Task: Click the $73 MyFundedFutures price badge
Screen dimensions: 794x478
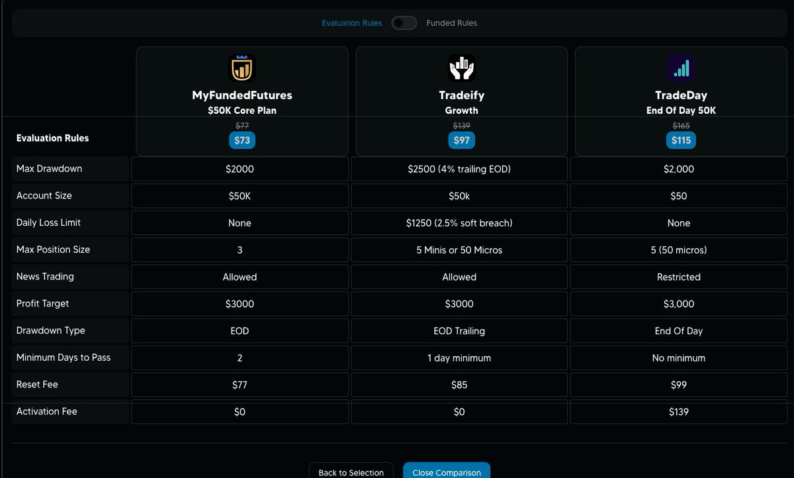Action: (242, 140)
